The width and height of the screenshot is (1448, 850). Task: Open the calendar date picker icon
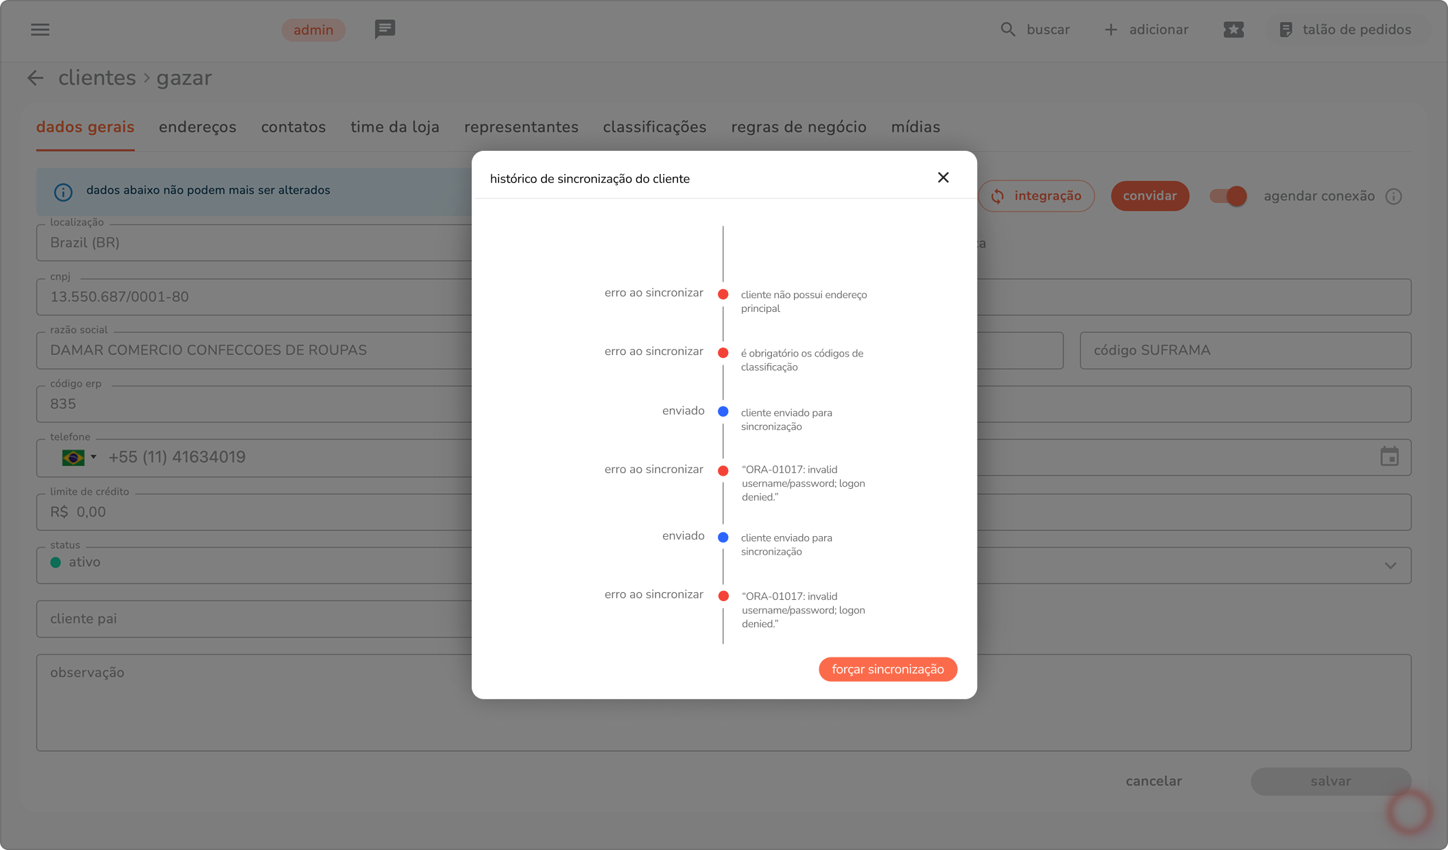coord(1389,457)
